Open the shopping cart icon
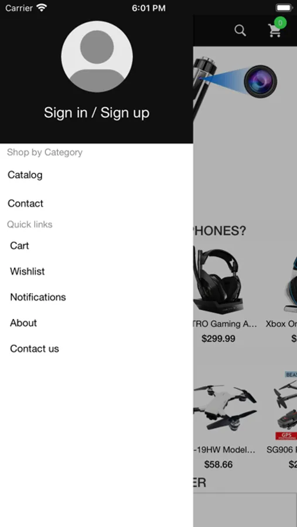Image resolution: width=297 pixels, height=527 pixels. pos(275,31)
